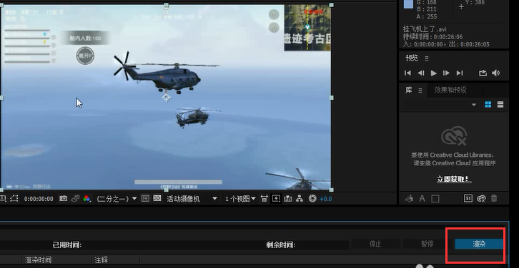Take a snapshot with the camera icon
The image size is (519, 268).
point(63,198)
